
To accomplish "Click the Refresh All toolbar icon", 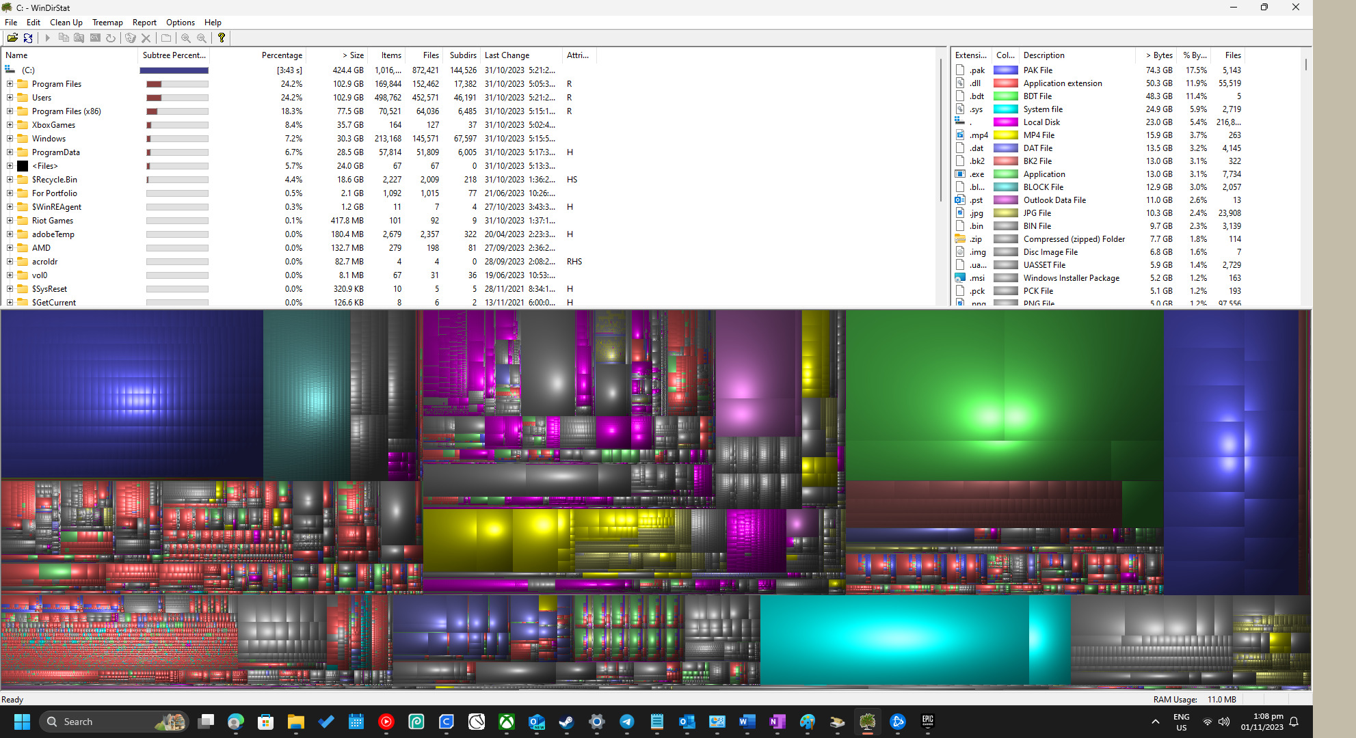I will tap(28, 38).
